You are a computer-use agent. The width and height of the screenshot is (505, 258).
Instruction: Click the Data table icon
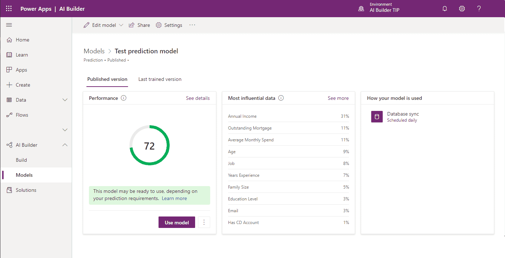click(9, 100)
